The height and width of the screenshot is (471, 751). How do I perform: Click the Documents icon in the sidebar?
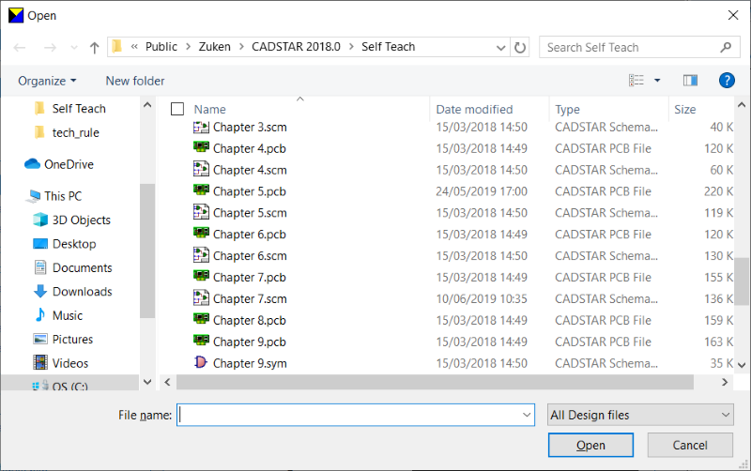tap(40, 267)
